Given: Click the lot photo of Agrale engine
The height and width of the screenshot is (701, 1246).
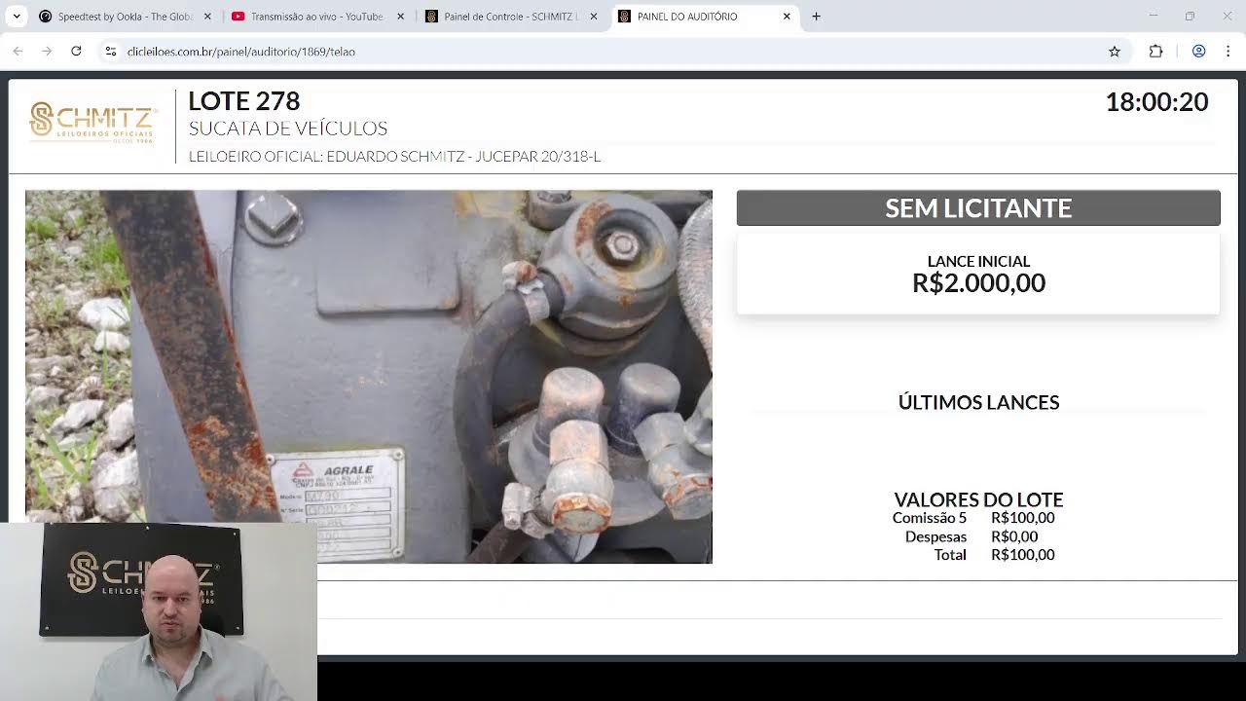Looking at the screenshot, I should pos(369,377).
